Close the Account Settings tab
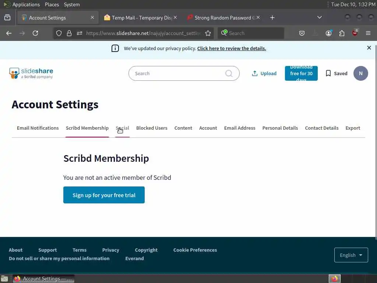Viewport: 377px width, 283px height. tap(92, 17)
